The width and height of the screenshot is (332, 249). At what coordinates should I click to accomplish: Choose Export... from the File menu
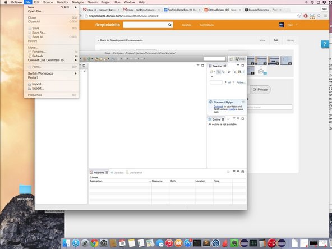pyautogui.click(x=38, y=89)
